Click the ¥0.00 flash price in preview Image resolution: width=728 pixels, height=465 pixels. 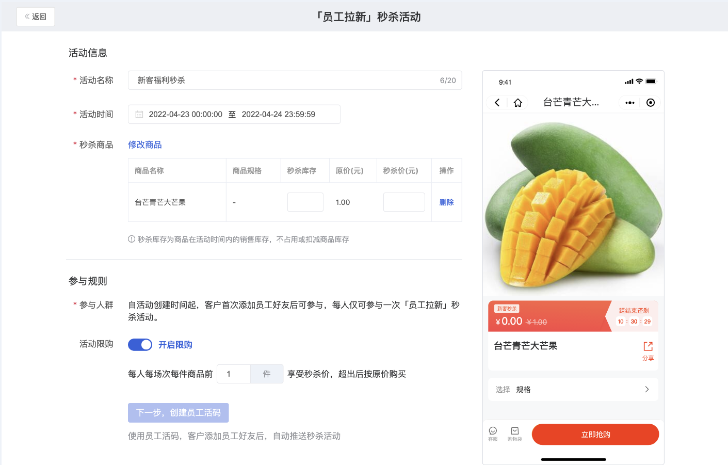pos(509,322)
